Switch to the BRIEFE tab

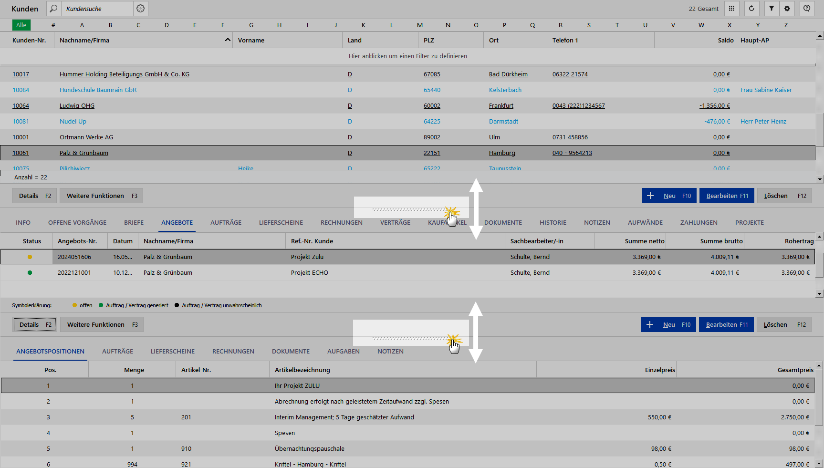[x=134, y=223]
